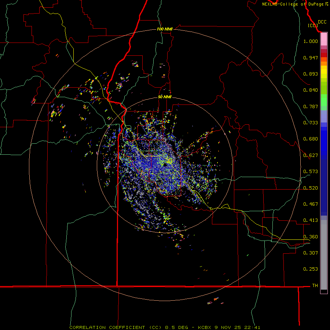
Task: Click the gray segment of the color bar
Action: tap(324, 255)
